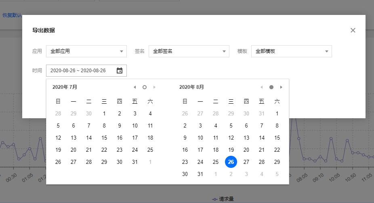Go to previous month in July calendar
The width and height of the screenshot is (374, 203).
pos(135,87)
